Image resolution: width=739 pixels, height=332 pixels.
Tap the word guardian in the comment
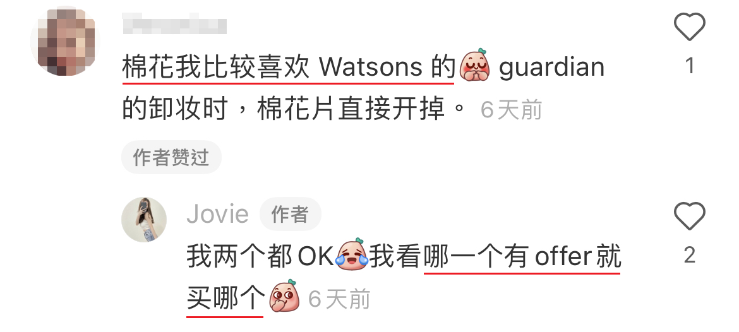pos(551,68)
